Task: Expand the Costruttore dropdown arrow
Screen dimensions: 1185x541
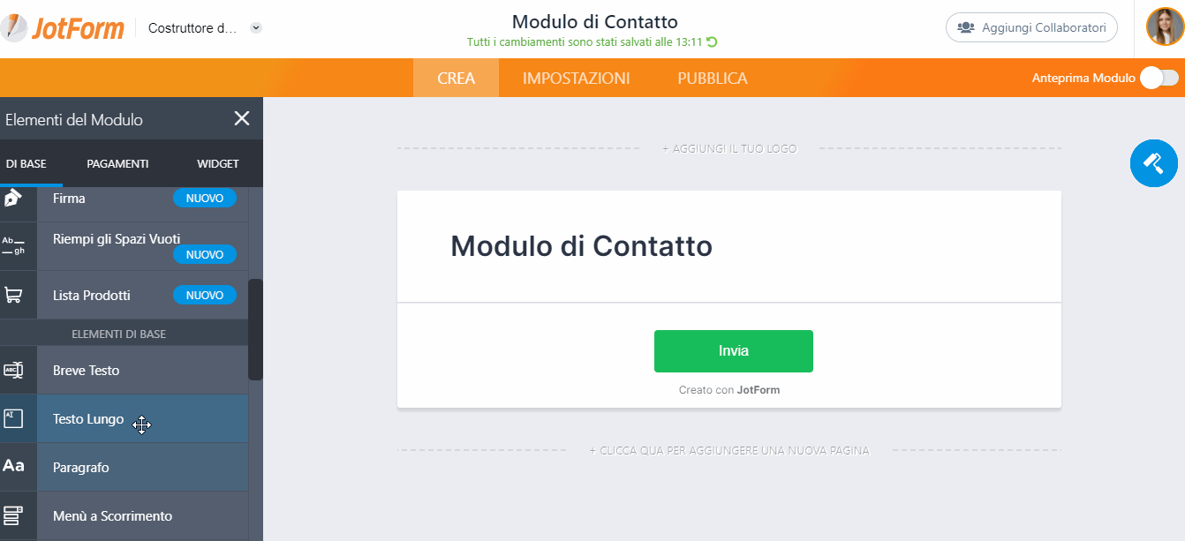Action: point(256,28)
